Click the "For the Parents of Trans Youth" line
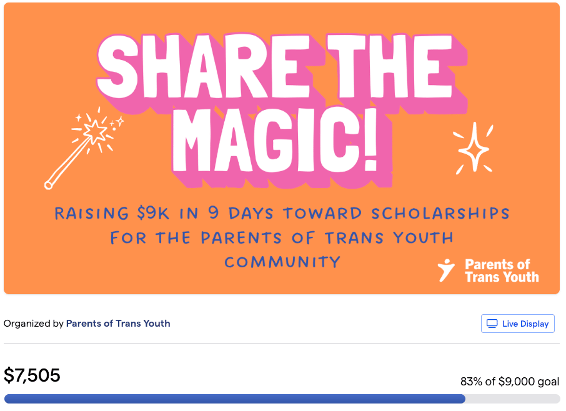 pyautogui.click(x=282, y=238)
